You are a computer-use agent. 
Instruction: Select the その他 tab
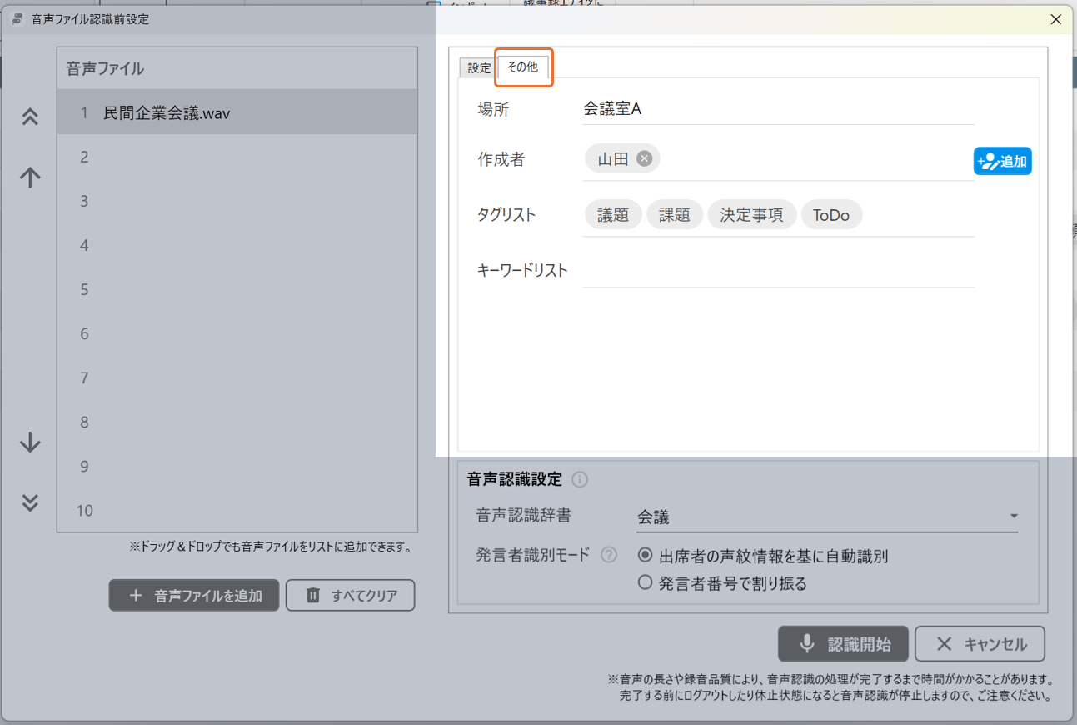click(x=523, y=67)
